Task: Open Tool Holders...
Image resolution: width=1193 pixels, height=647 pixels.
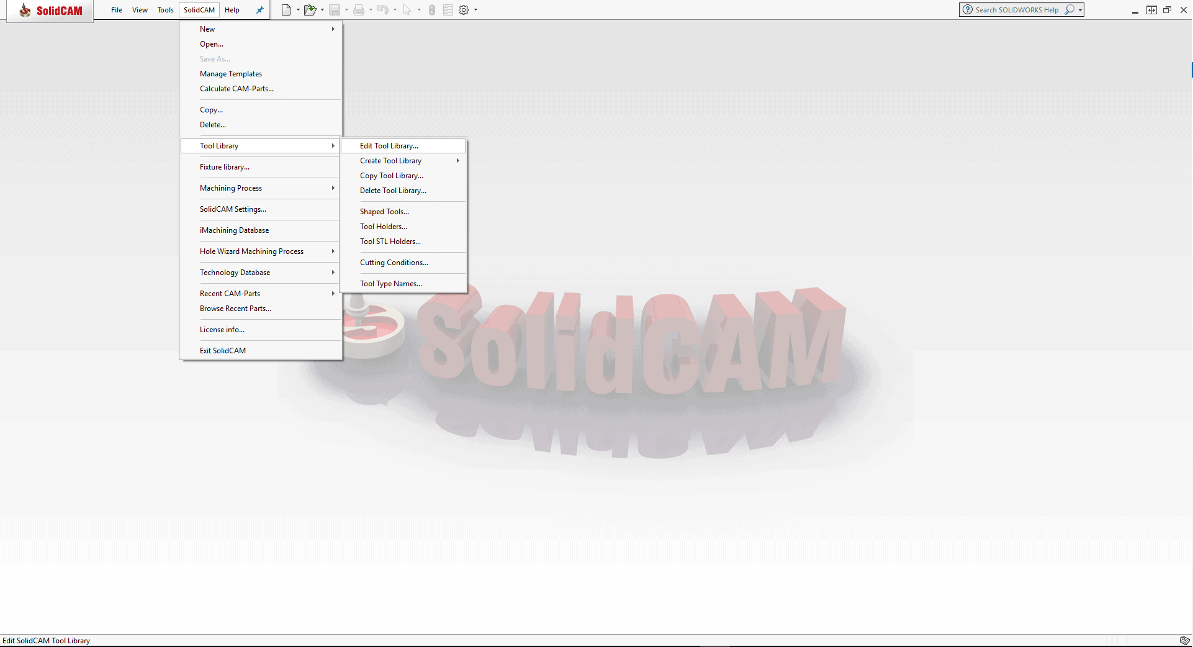Action: [x=403, y=227]
